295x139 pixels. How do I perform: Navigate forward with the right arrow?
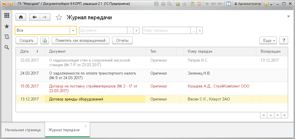[x=45, y=17]
